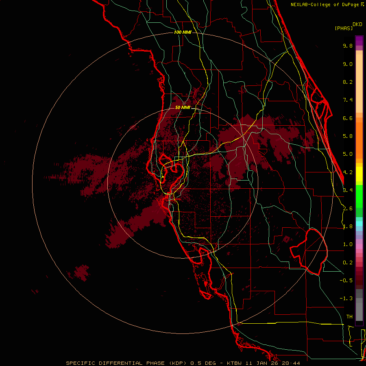Click the 5.8 value on the color scale
This screenshot has width=366, height=366.
click(348, 136)
